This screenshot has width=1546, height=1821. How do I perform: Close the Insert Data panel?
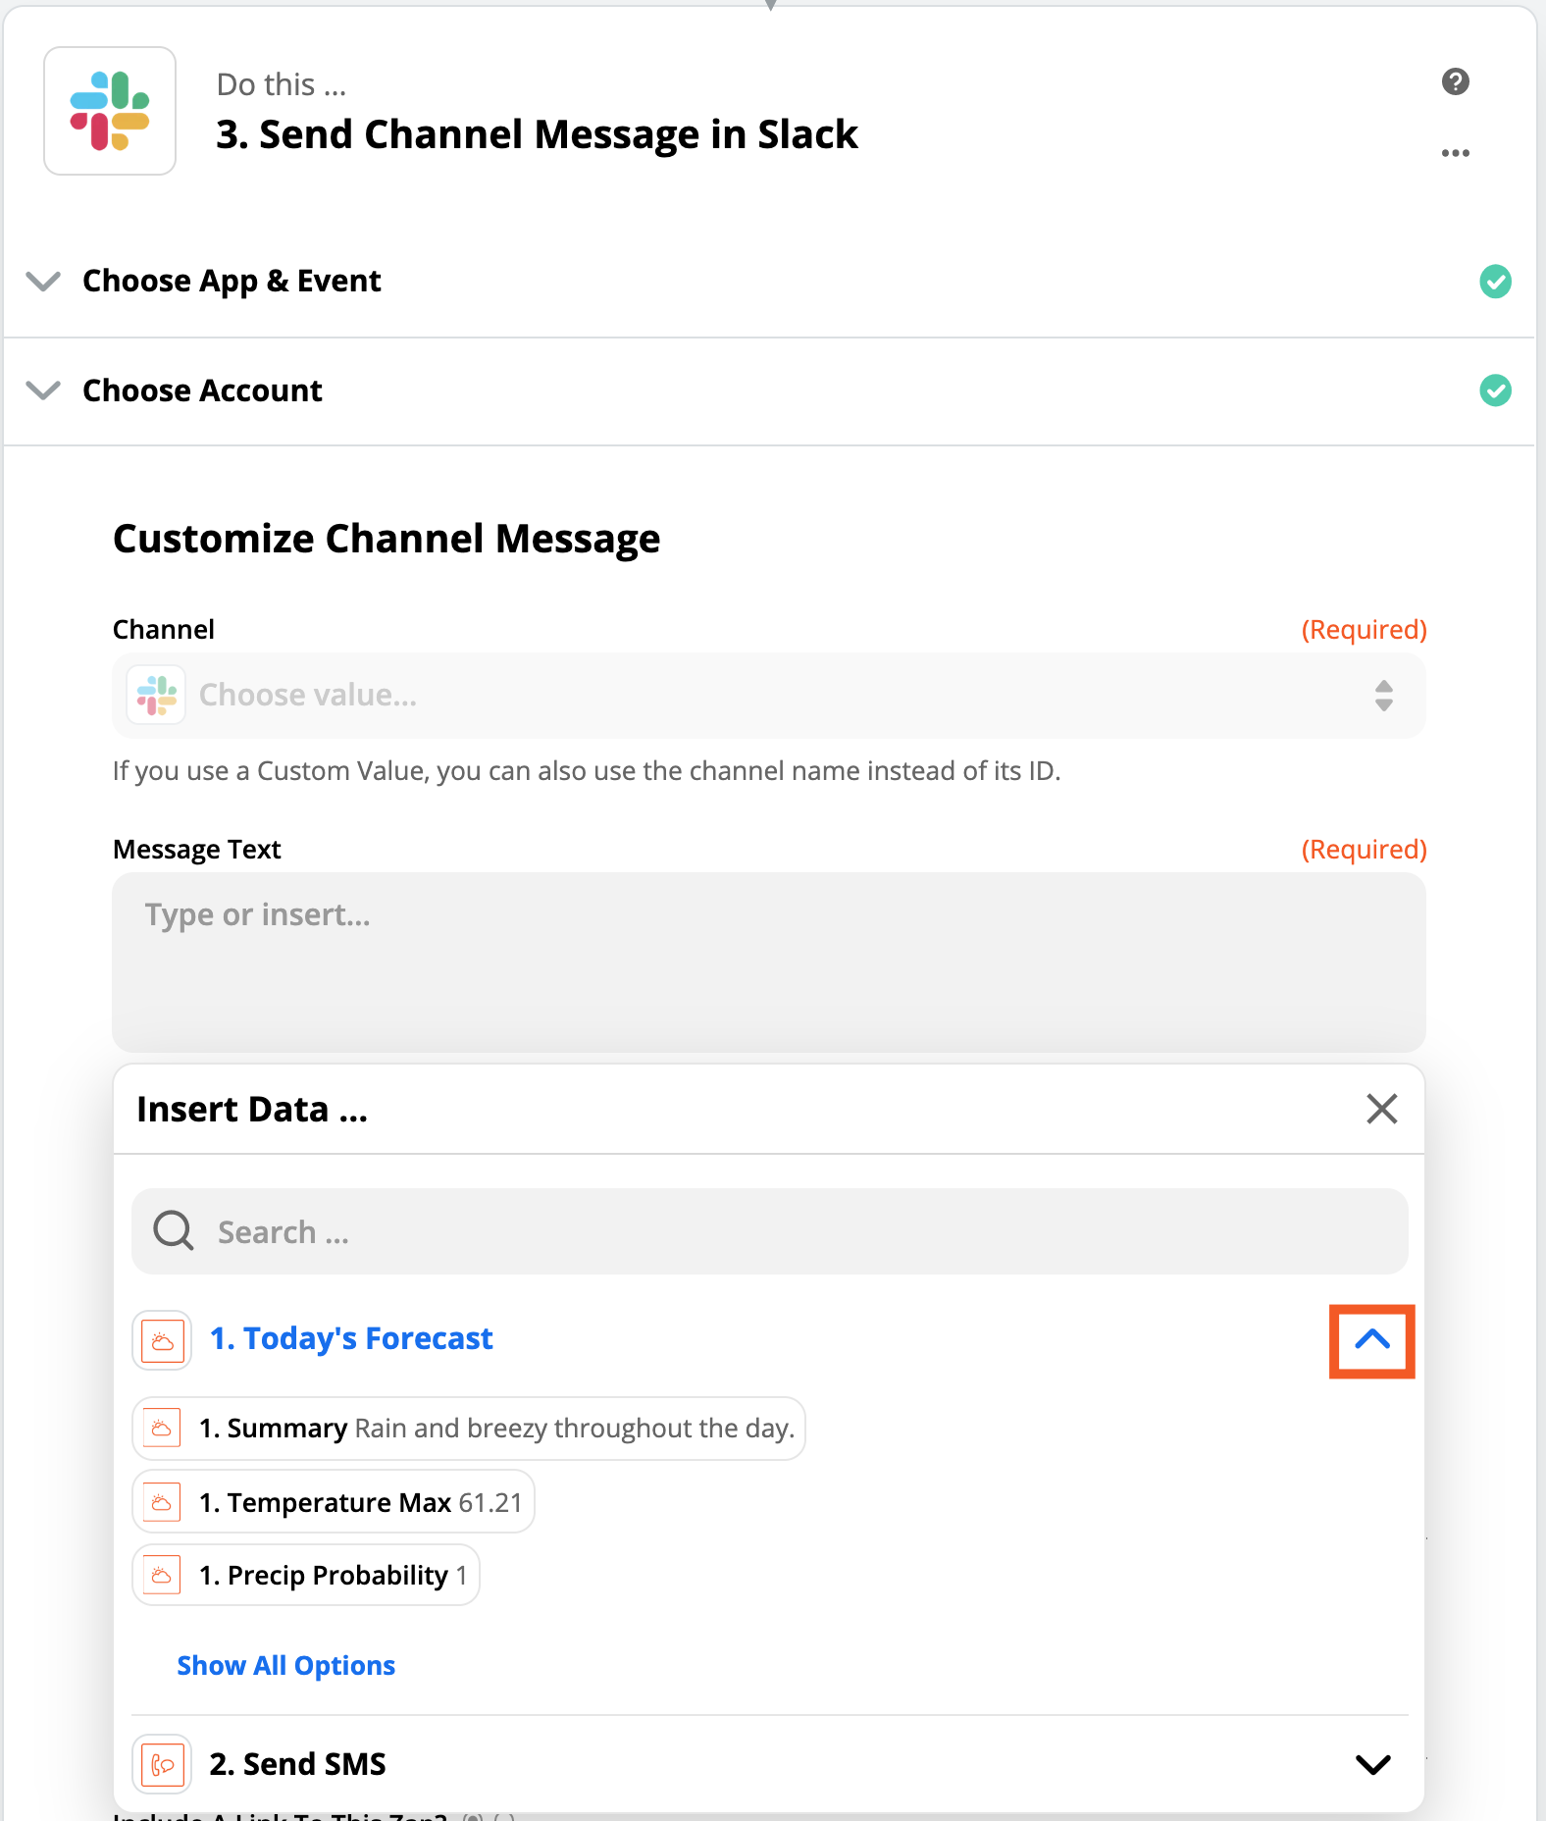tap(1381, 1110)
